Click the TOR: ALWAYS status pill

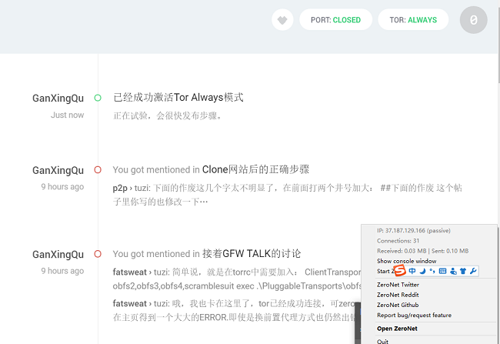413,20
